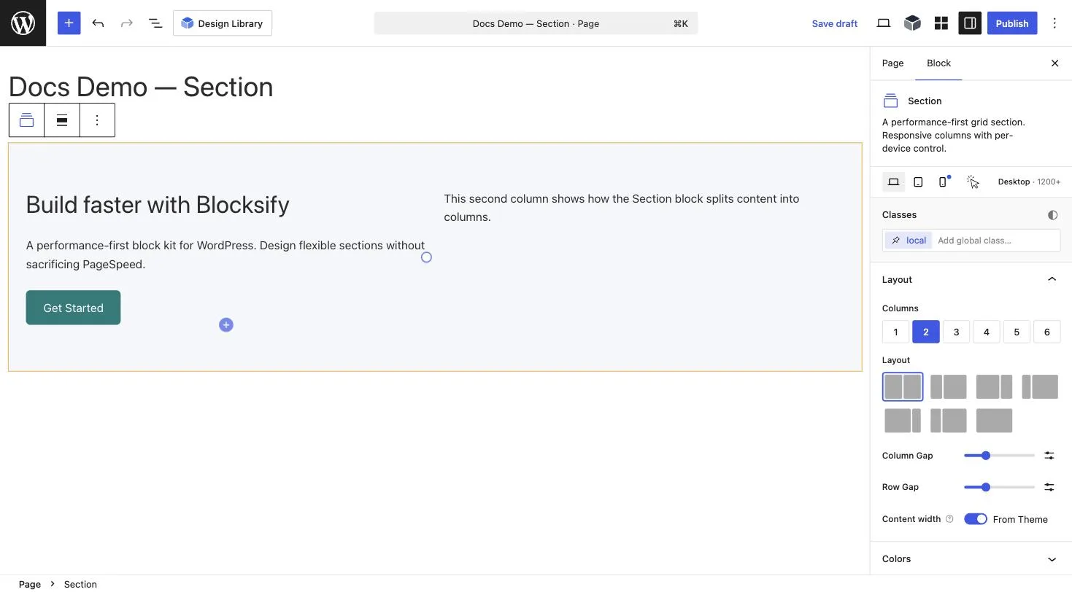Image resolution: width=1072 pixels, height=592 pixels.
Task: Open the four-squares grid panel icon
Action: point(941,23)
